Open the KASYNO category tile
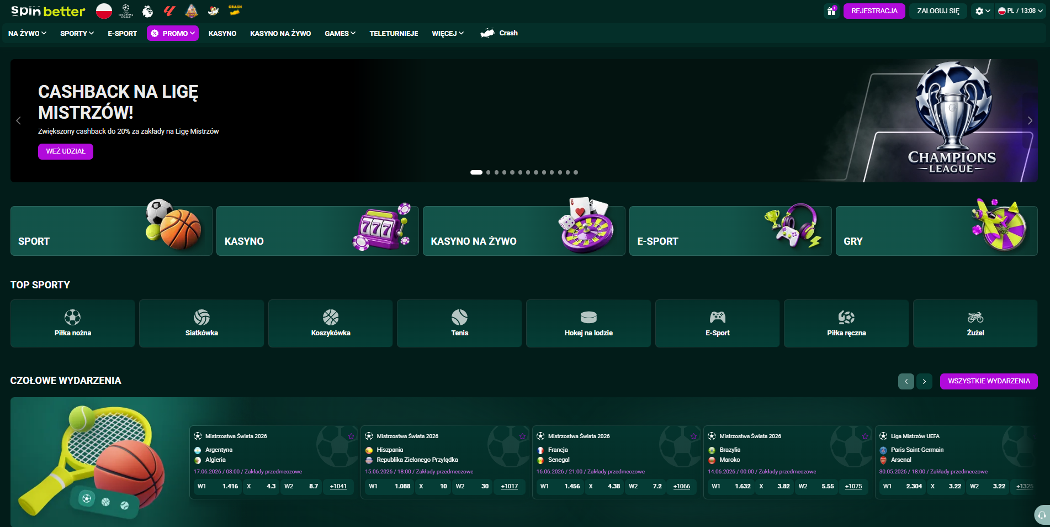 point(317,231)
